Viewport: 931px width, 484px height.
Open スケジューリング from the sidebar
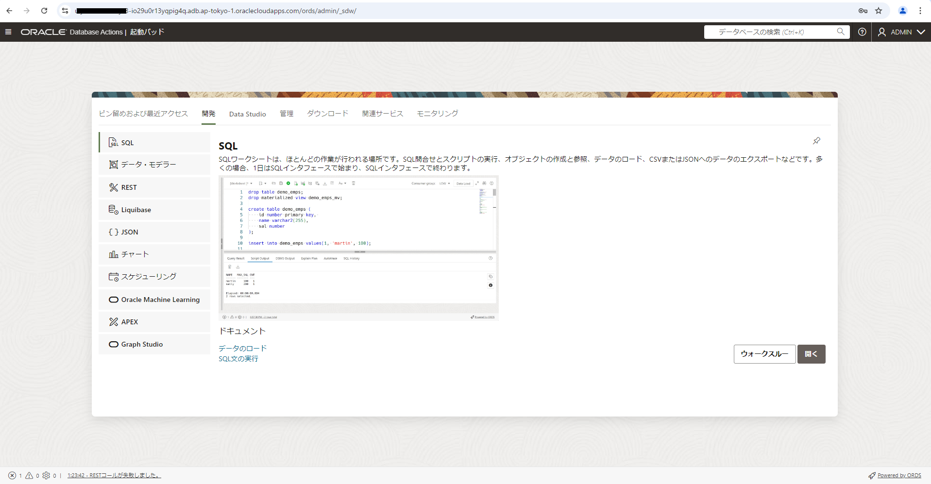click(x=154, y=277)
